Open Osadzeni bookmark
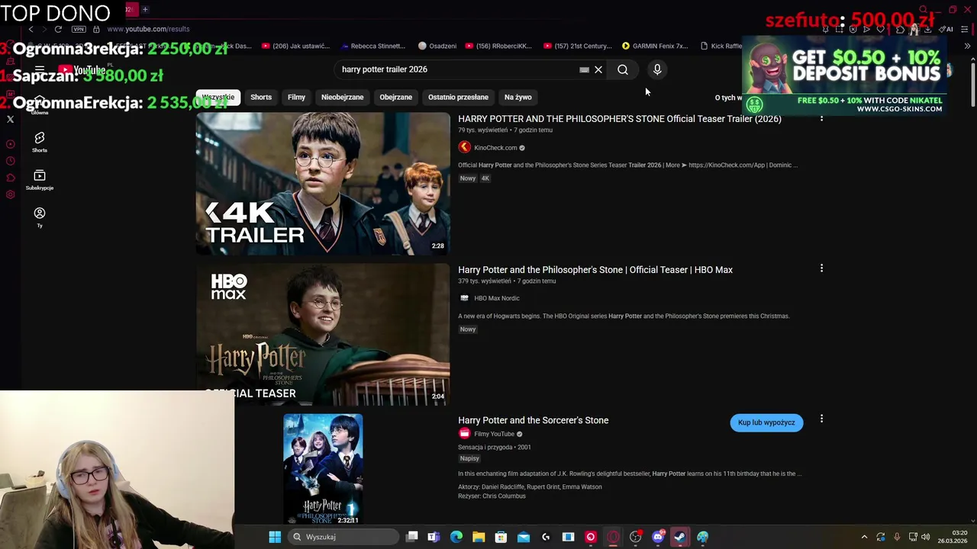 pyautogui.click(x=437, y=46)
